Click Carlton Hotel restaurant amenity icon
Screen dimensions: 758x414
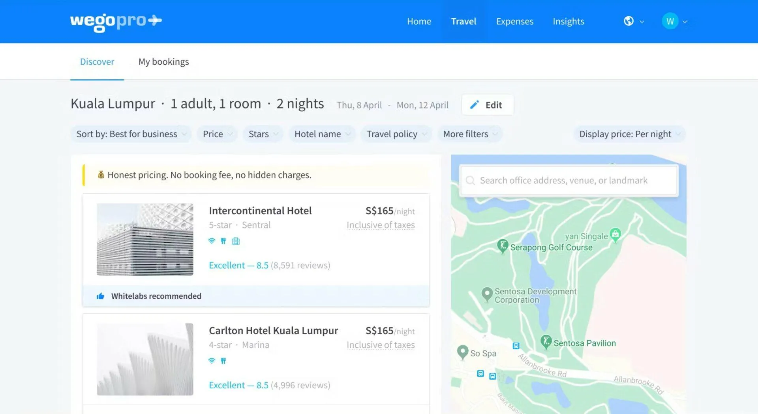(x=223, y=361)
